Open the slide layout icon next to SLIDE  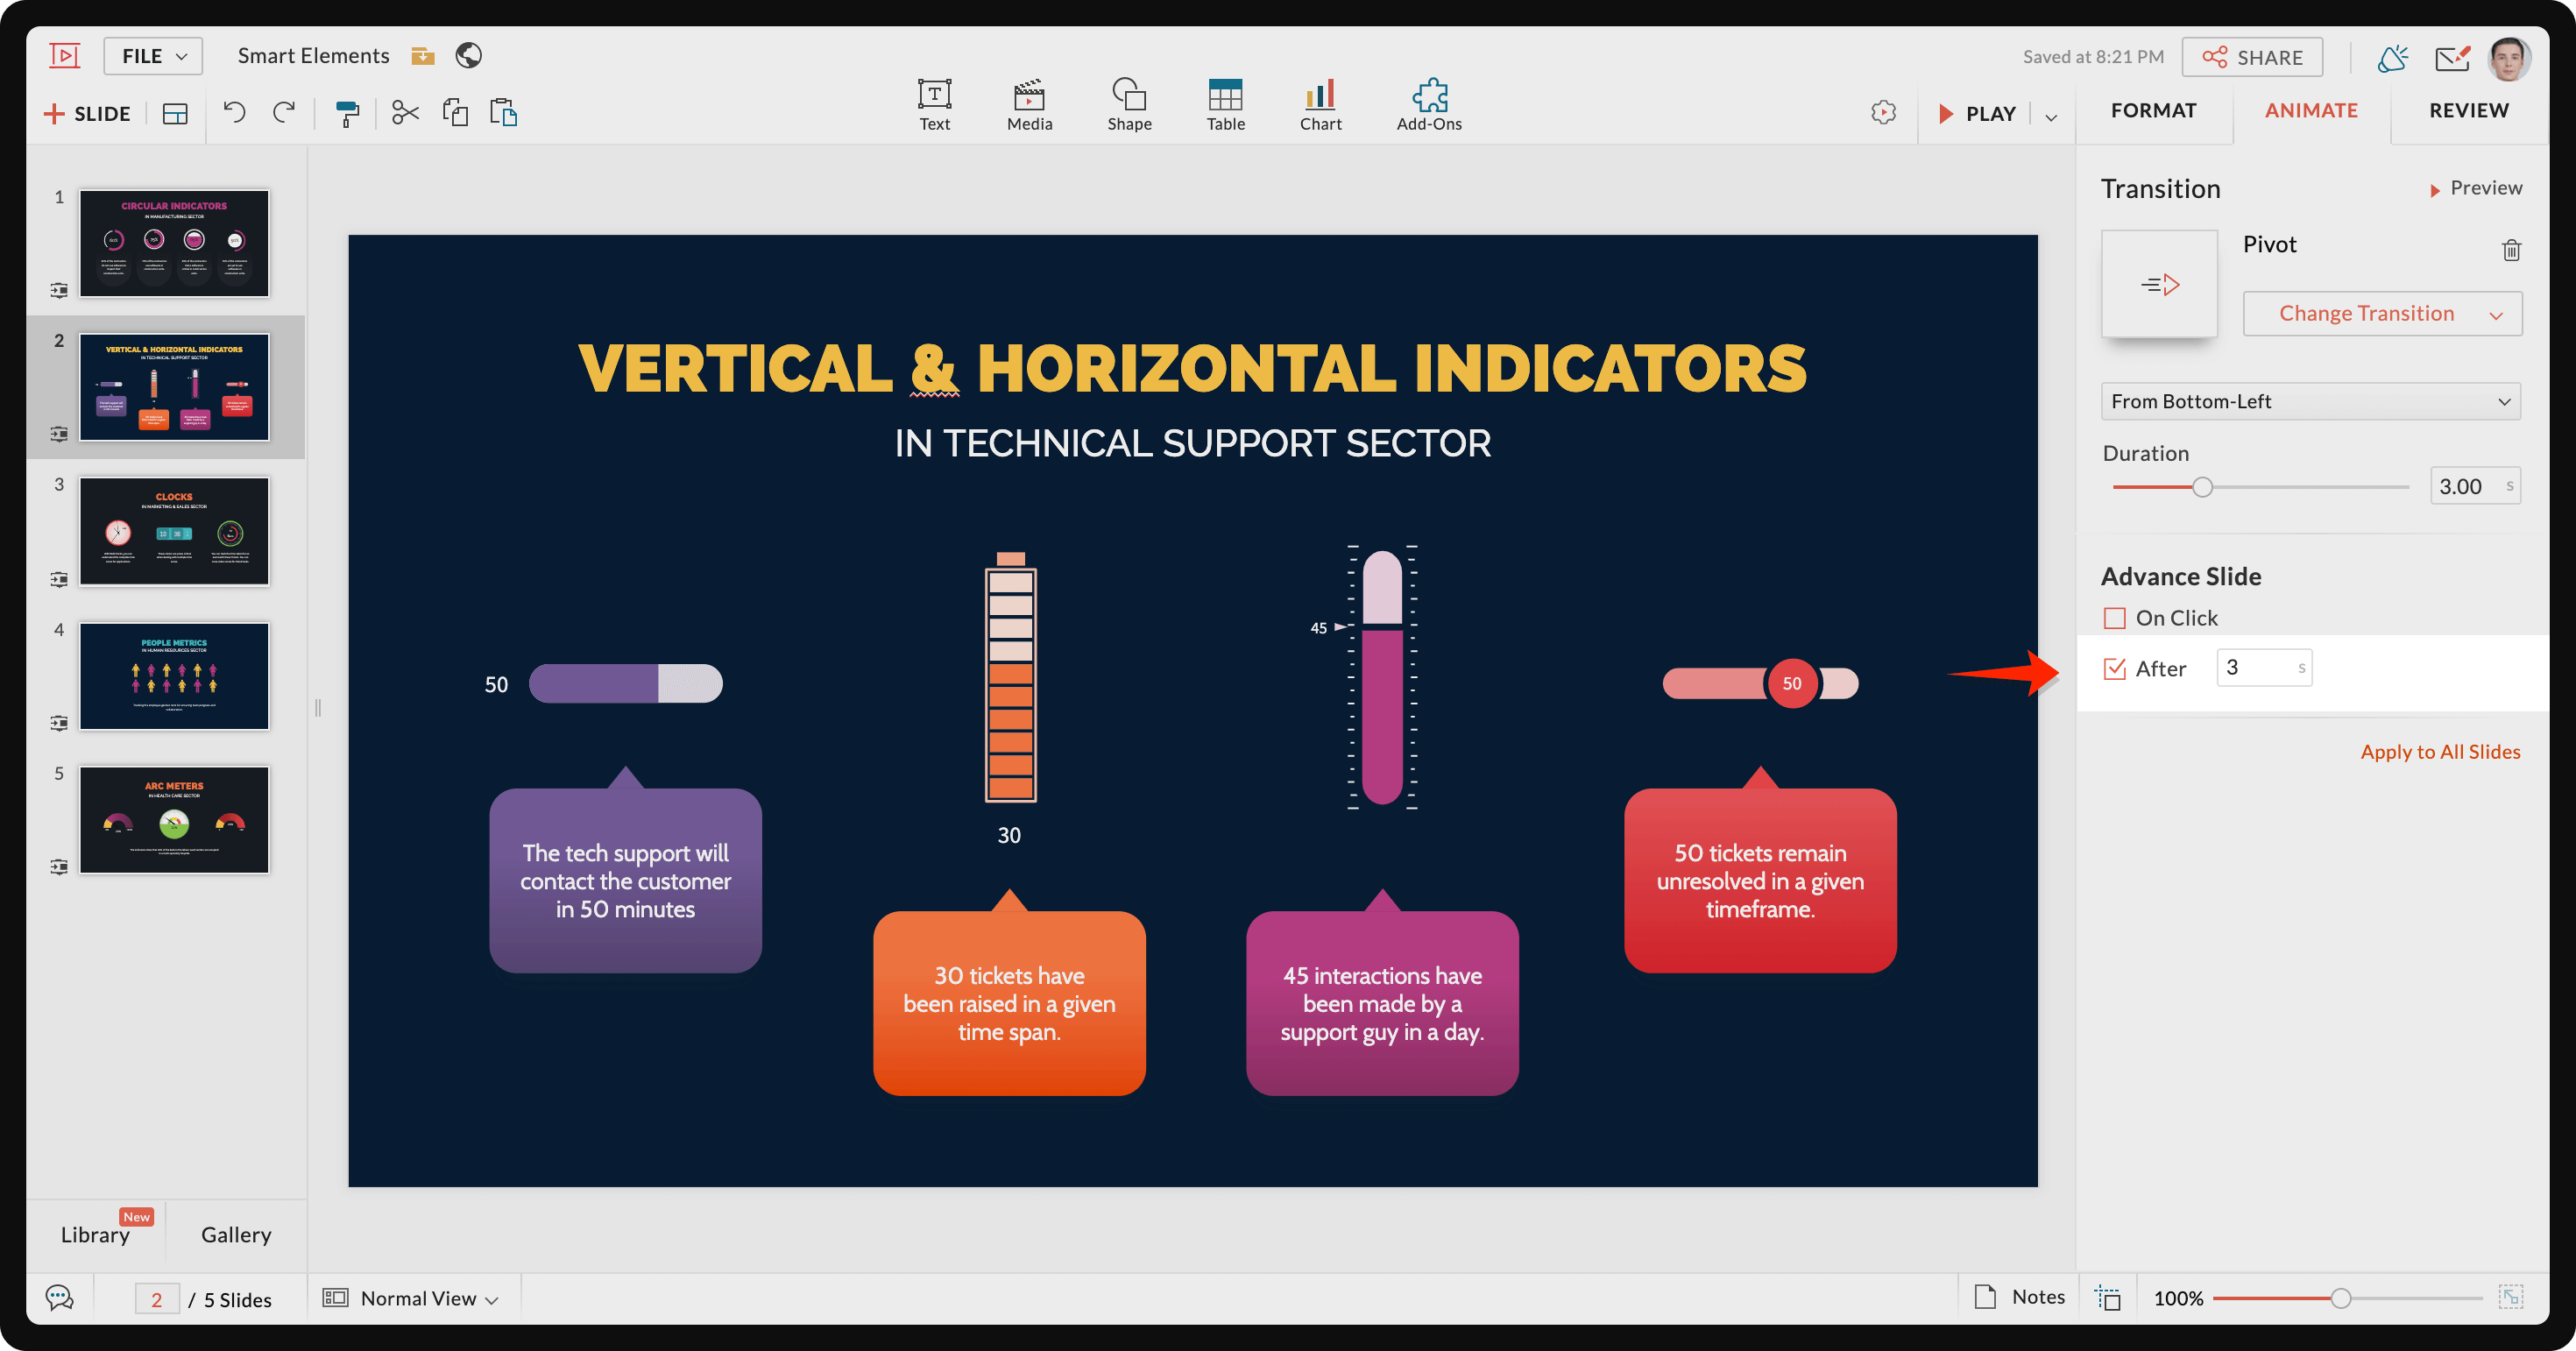tap(175, 114)
